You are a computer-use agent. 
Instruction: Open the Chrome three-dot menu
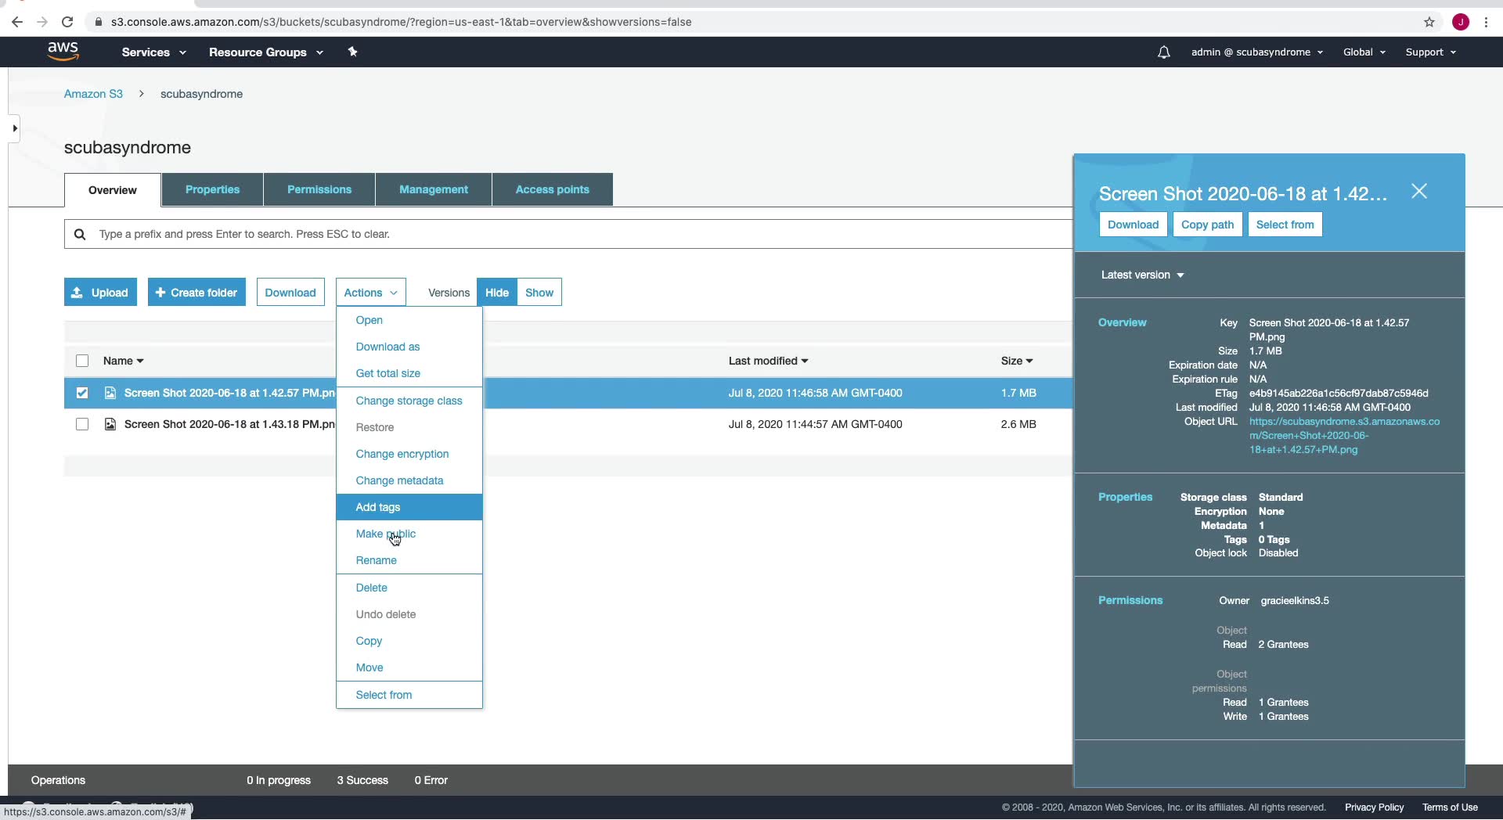1486,22
